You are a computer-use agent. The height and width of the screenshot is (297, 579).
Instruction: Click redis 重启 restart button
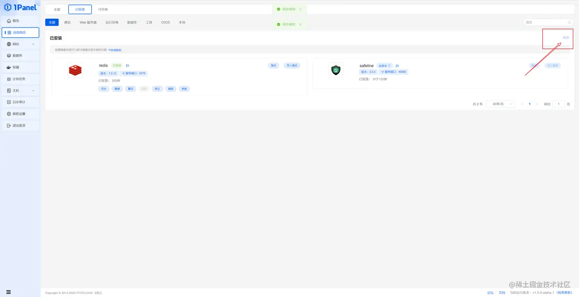(131, 89)
